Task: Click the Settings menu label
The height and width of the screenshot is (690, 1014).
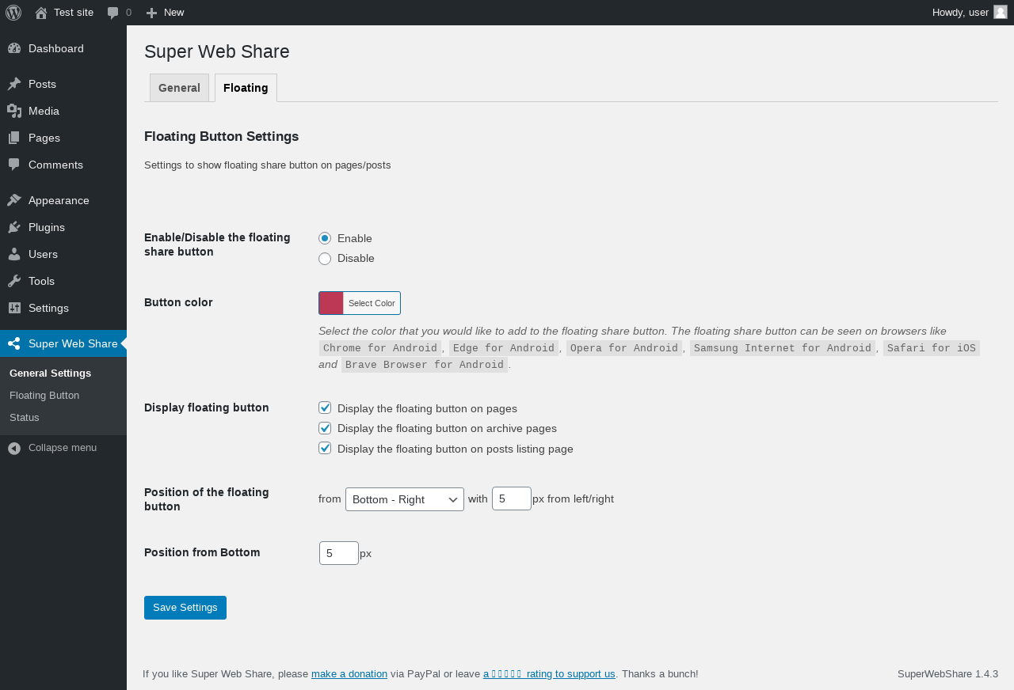Action: (x=48, y=308)
